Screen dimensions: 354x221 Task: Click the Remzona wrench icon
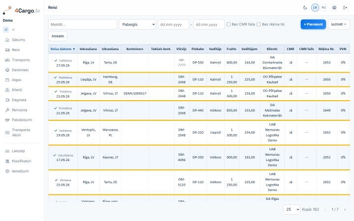(7, 110)
